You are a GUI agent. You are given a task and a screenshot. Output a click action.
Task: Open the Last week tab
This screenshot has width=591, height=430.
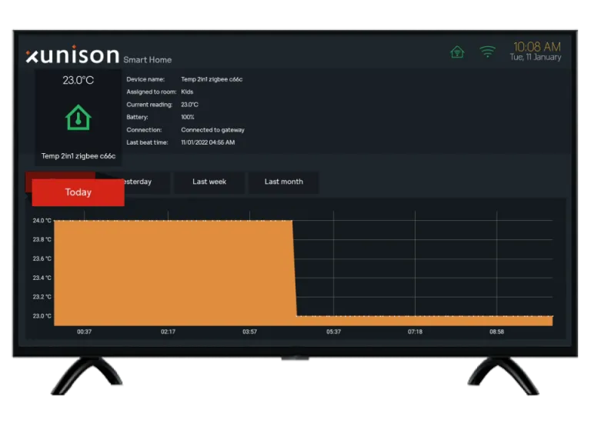pyautogui.click(x=209, y=182)
